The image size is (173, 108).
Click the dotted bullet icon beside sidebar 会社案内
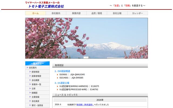[27, 67]
